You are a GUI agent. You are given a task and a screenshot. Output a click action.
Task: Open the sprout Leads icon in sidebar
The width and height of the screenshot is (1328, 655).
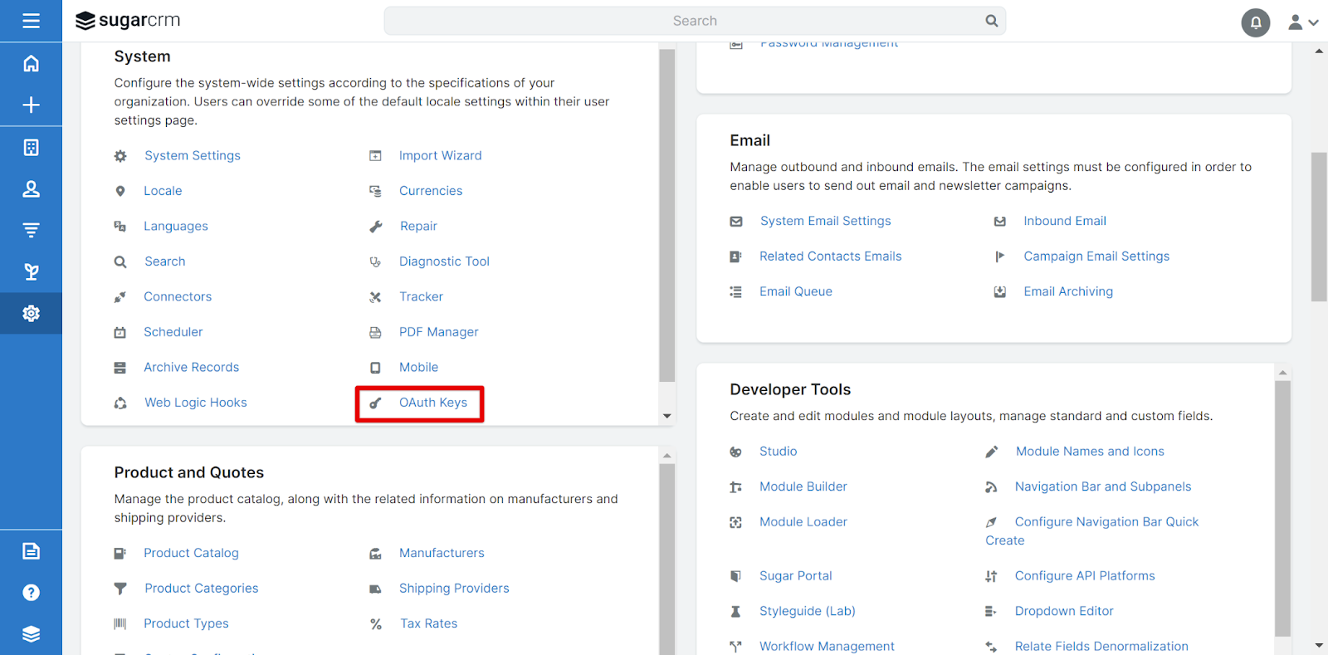31,271
